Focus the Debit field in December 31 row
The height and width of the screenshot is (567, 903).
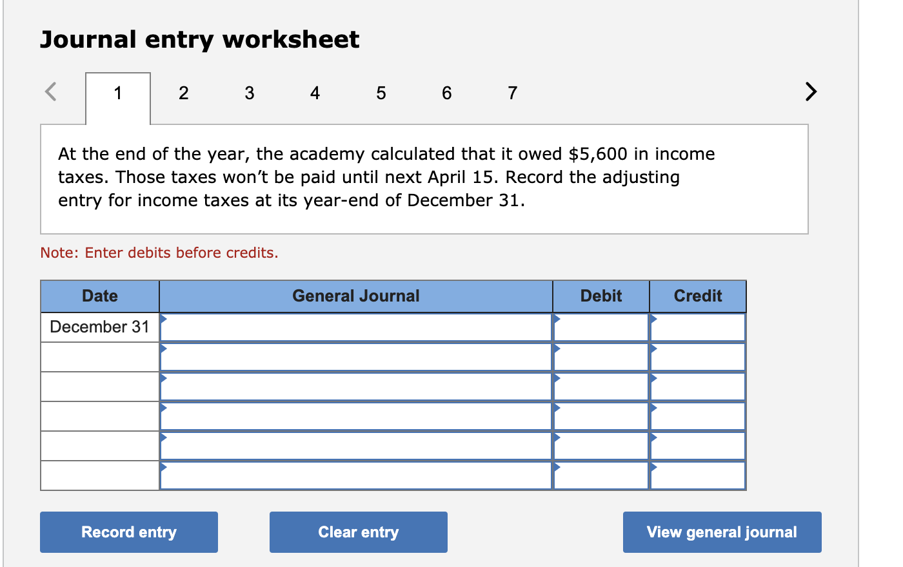point(601,327)
